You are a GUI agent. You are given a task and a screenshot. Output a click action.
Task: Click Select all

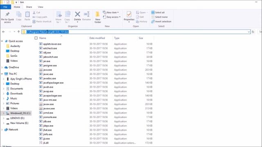[x=158, y=13]
